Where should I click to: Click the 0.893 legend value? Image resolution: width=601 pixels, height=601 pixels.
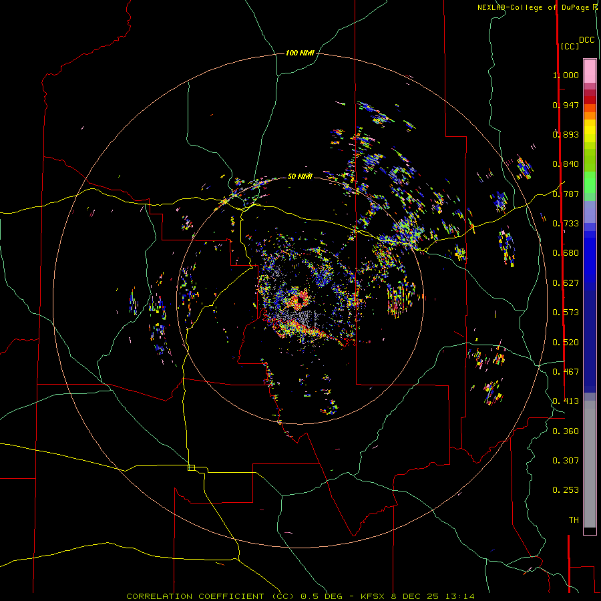[x=566, y=134]
